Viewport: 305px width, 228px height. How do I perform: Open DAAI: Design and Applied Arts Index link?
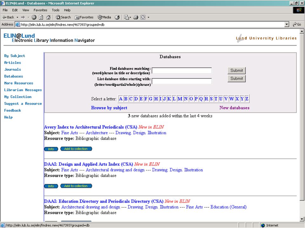point(89,164)
